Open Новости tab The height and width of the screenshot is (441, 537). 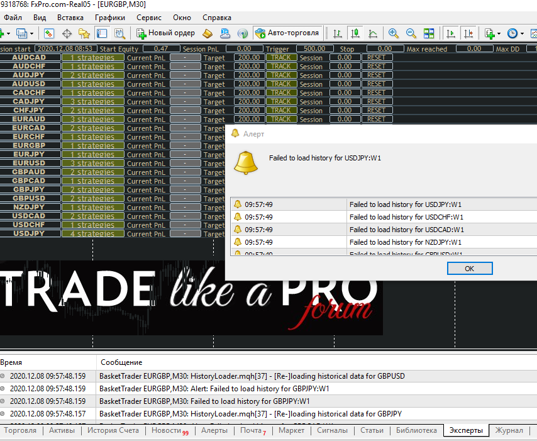(170, 430)
